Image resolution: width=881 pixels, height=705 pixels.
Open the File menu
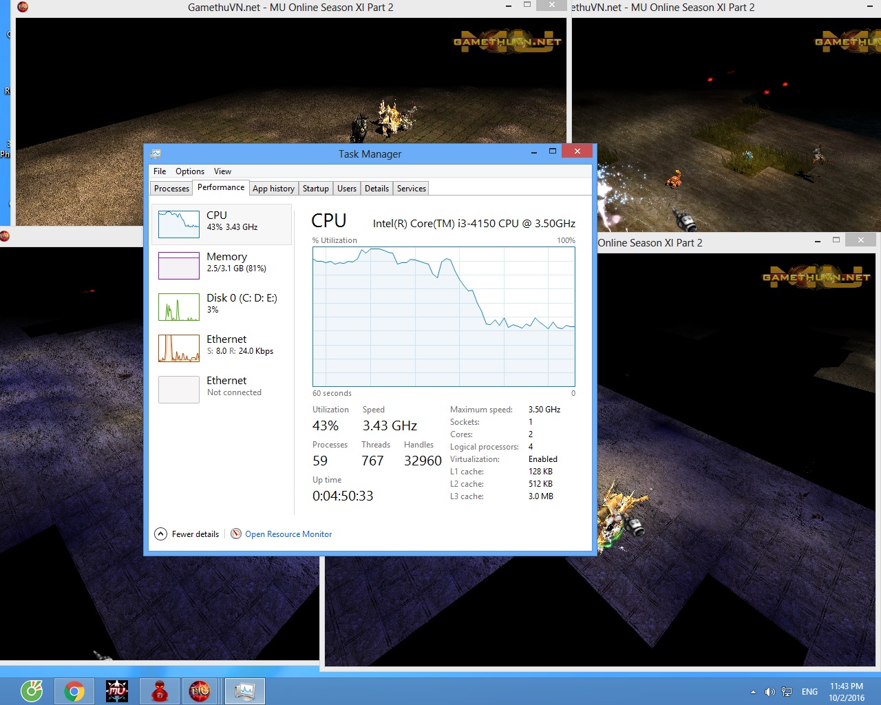click(160, 171)
